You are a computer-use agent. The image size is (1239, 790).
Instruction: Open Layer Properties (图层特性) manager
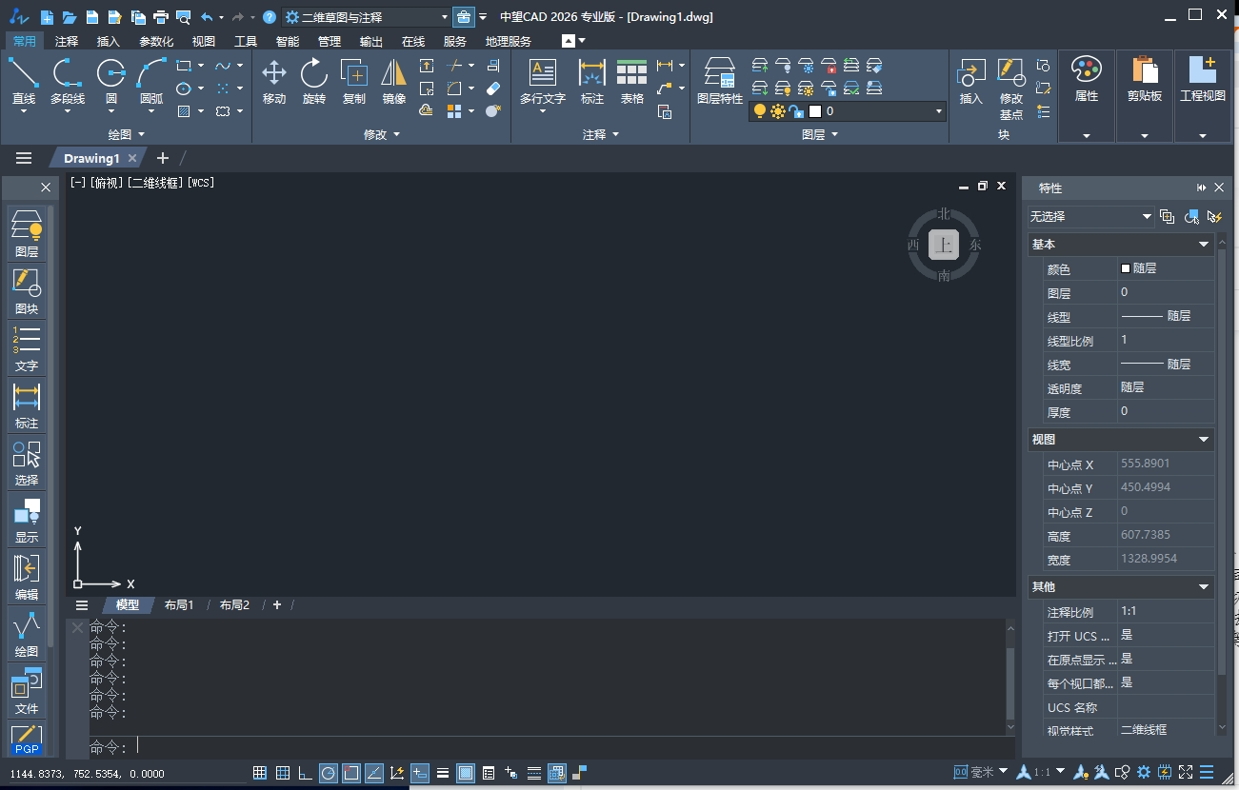pyautogui.click(x=720, y=81)
